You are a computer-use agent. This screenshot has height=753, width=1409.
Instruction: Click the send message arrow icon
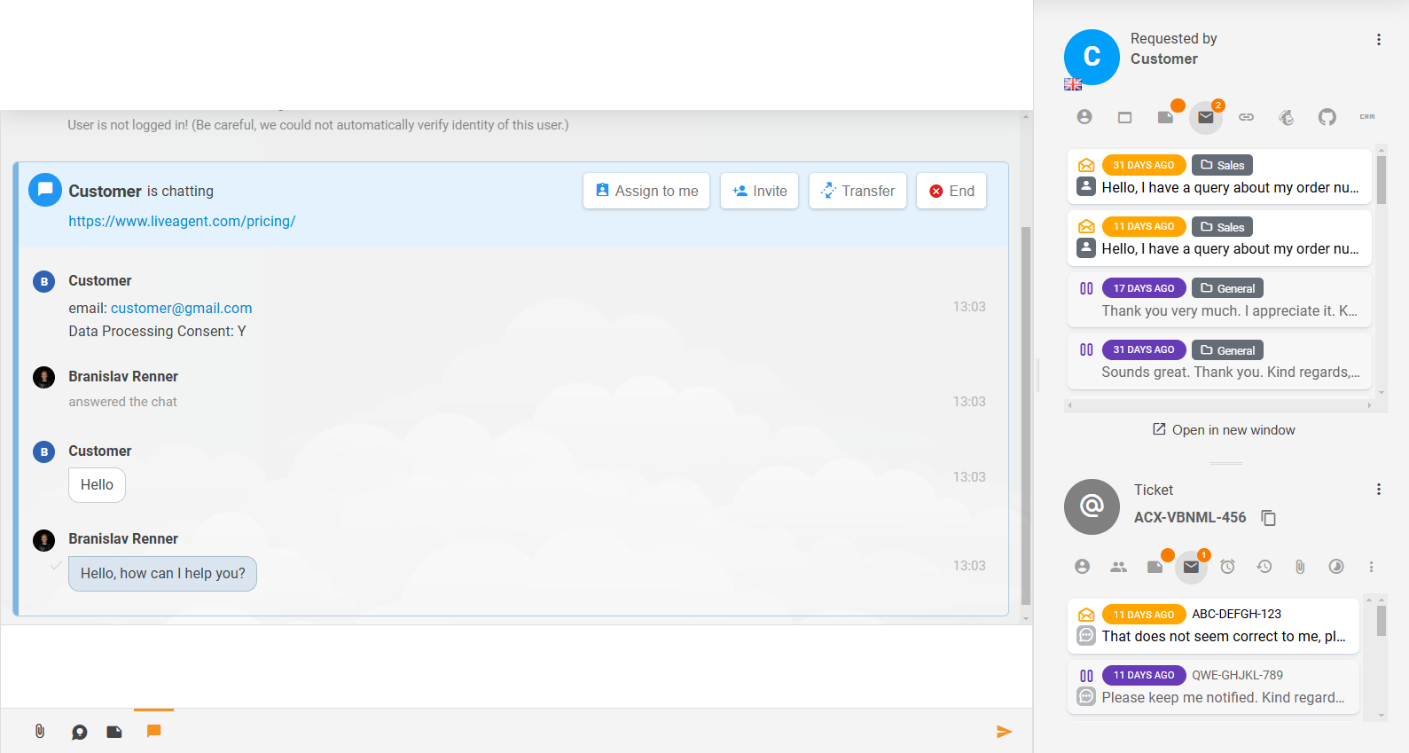click(x=1004, y=732)
